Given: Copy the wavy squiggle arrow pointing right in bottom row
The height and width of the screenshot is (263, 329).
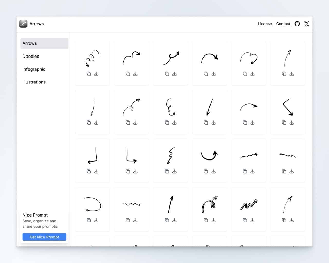Looking at the screenshot, I should [128, 220].
